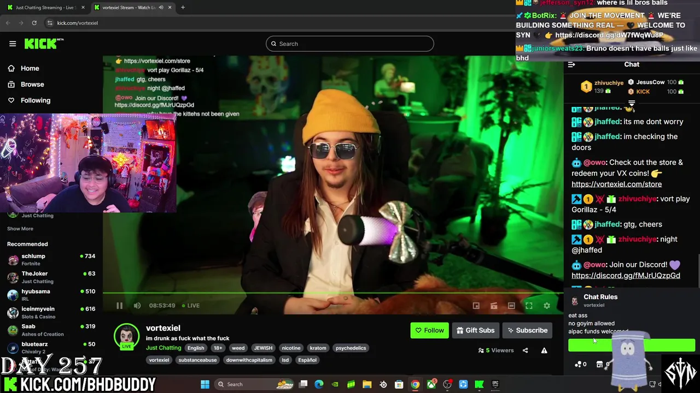Open a new browser tab
Image resolution: width=700 pixels, height=393 pixels.
click(183, 8)
